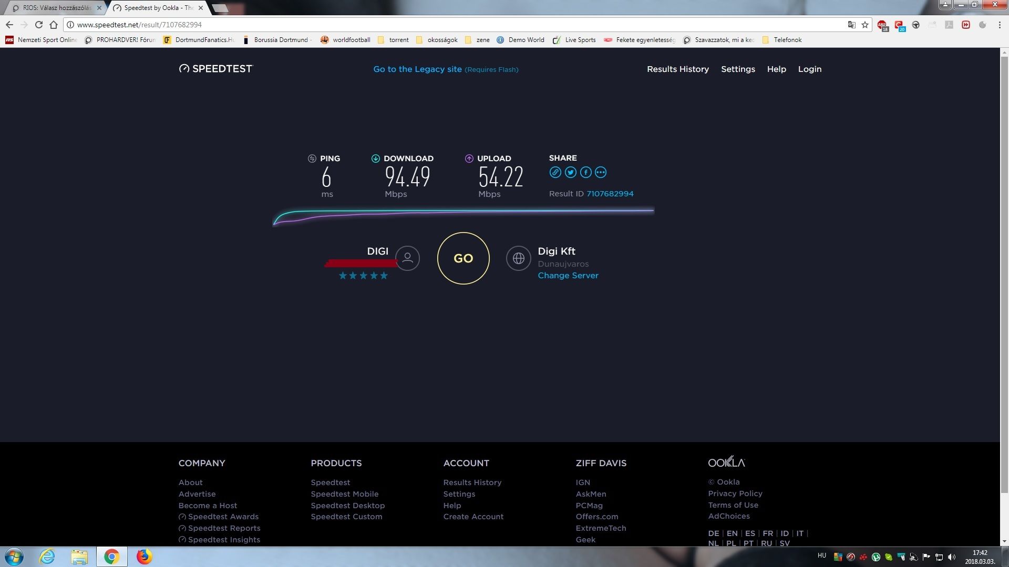The width and height of the screenshot is (1009, 567).
Task: Open more share options icon
Action: tap(601, 172)
